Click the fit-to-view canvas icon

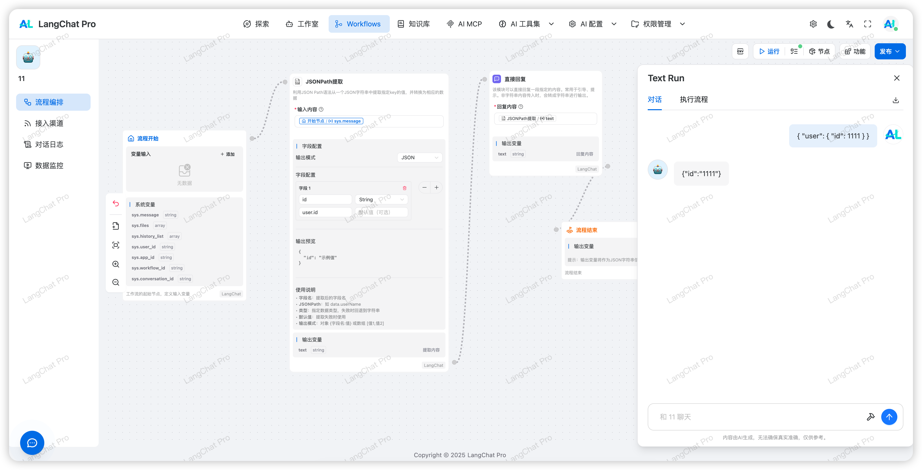[116, 245]
